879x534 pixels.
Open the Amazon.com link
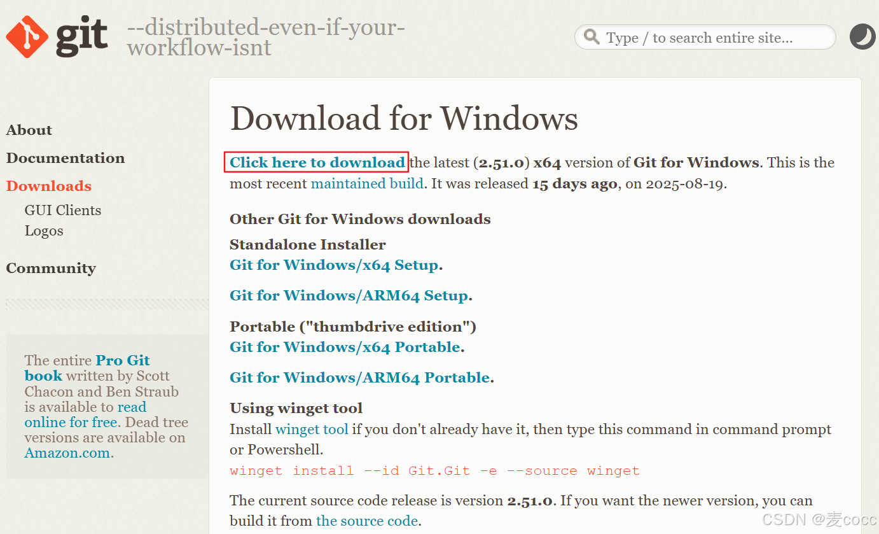[68, 453]
